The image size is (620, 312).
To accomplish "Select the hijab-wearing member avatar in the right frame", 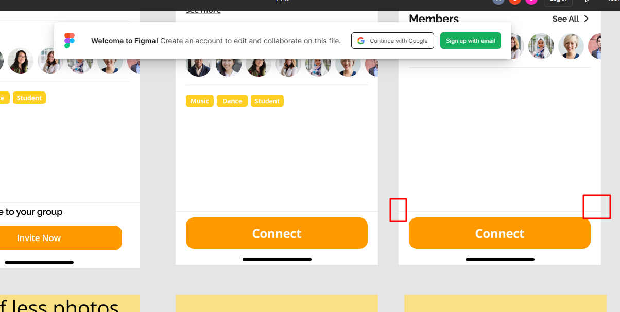I will point(541,46).
